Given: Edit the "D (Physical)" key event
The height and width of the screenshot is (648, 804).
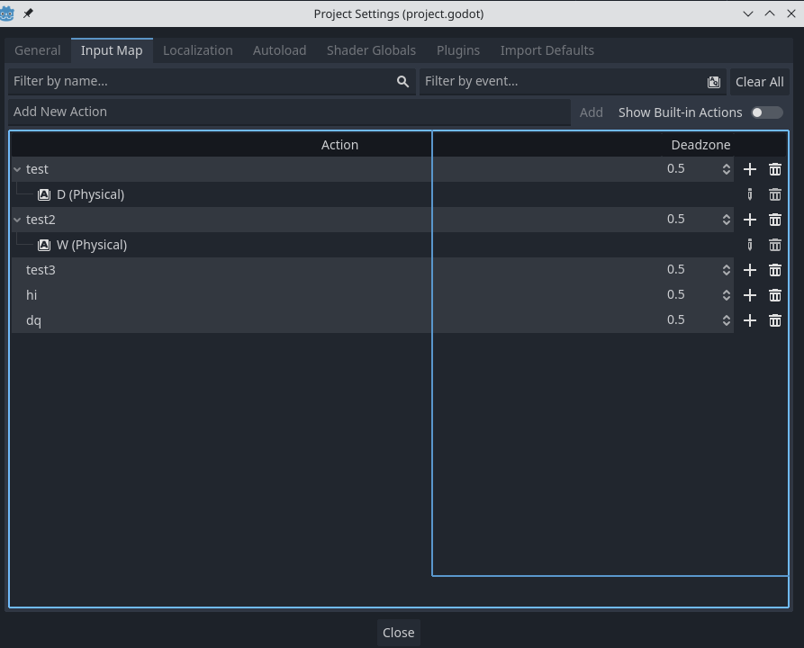Looking at the screenshot, I should (750, 194).
